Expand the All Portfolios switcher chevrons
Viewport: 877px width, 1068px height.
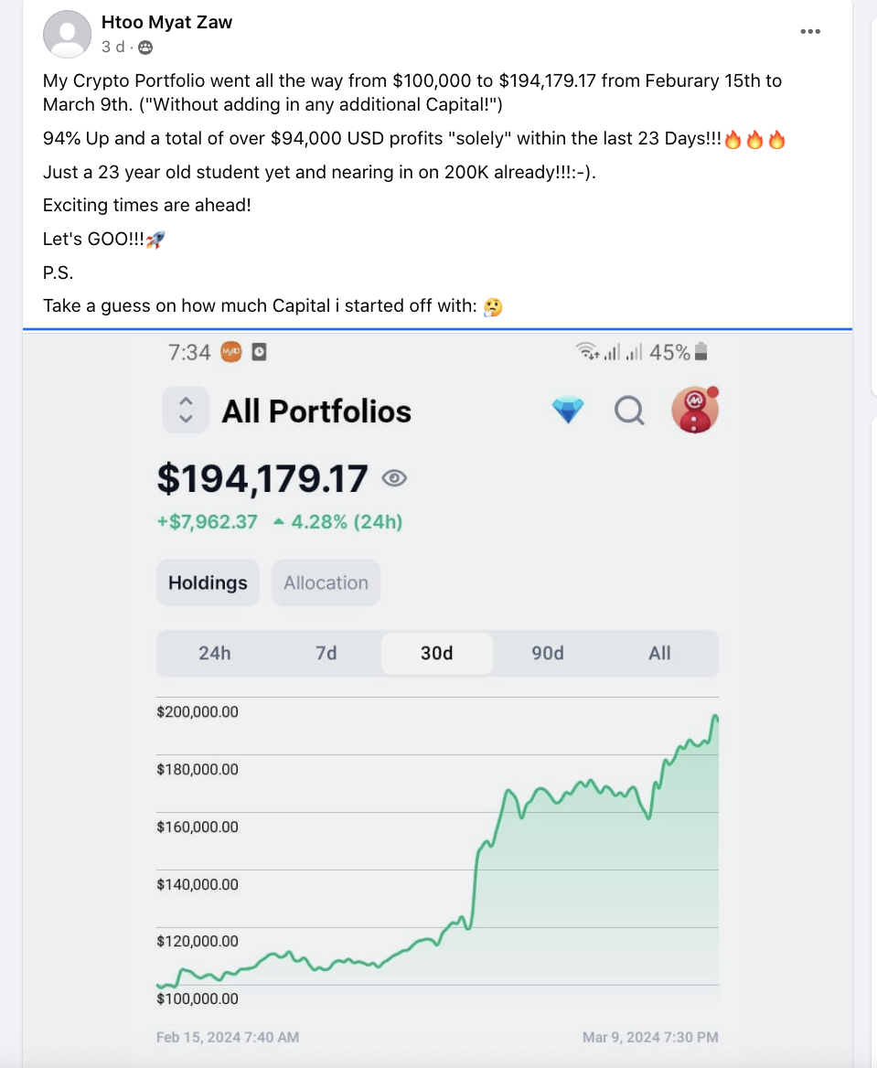tap(186, 410)
